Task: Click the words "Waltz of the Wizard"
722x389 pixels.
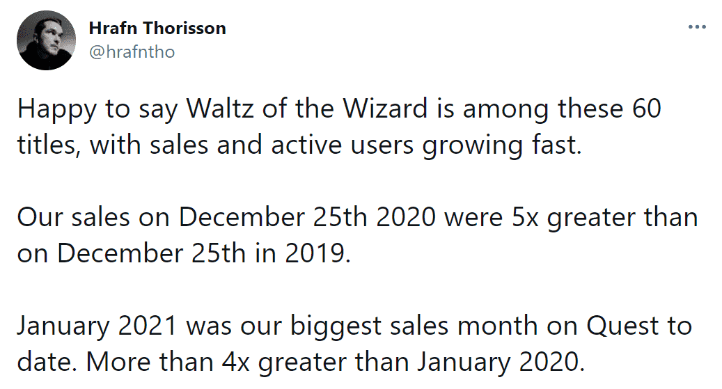Action: [x=306, y=109]
